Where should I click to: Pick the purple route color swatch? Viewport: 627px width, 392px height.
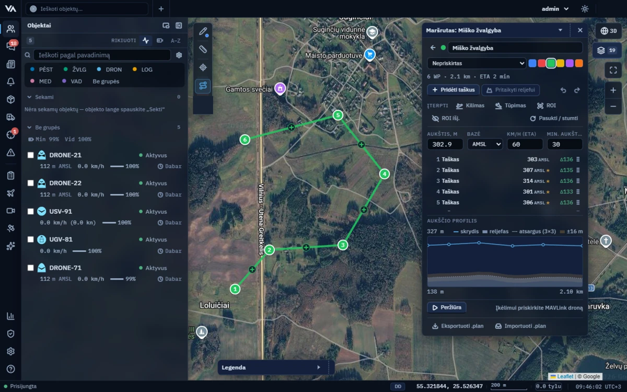tap(570, 63)
